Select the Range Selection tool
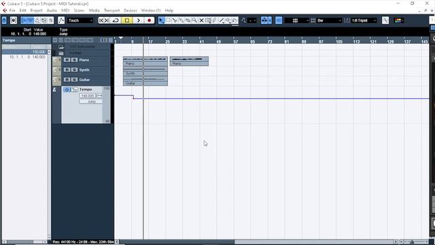435x245 pixels. click(168, 20)
